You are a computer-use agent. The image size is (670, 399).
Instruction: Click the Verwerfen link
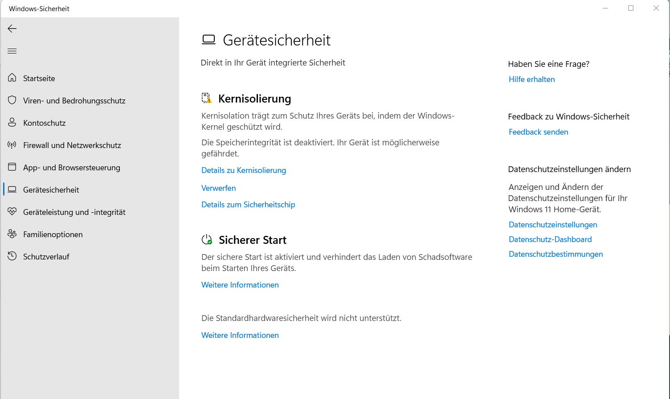click(218, 188)
